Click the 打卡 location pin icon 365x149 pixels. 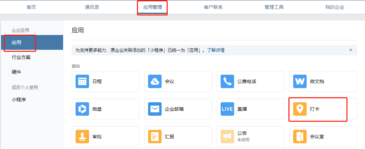300,109
